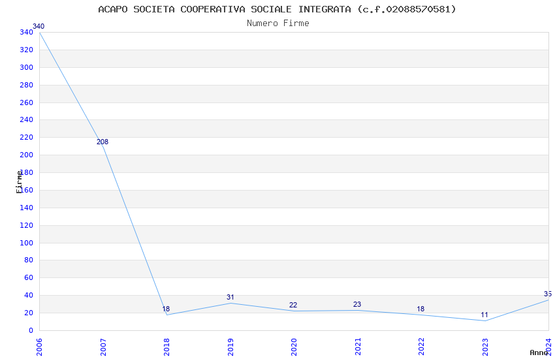Click the x-axis year label 2020

coord(294,347)
